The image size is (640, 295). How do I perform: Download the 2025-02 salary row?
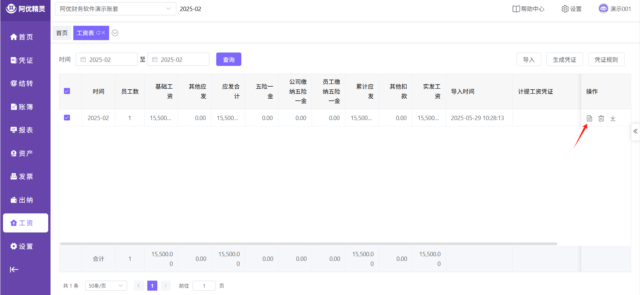[x=613, y=118]
